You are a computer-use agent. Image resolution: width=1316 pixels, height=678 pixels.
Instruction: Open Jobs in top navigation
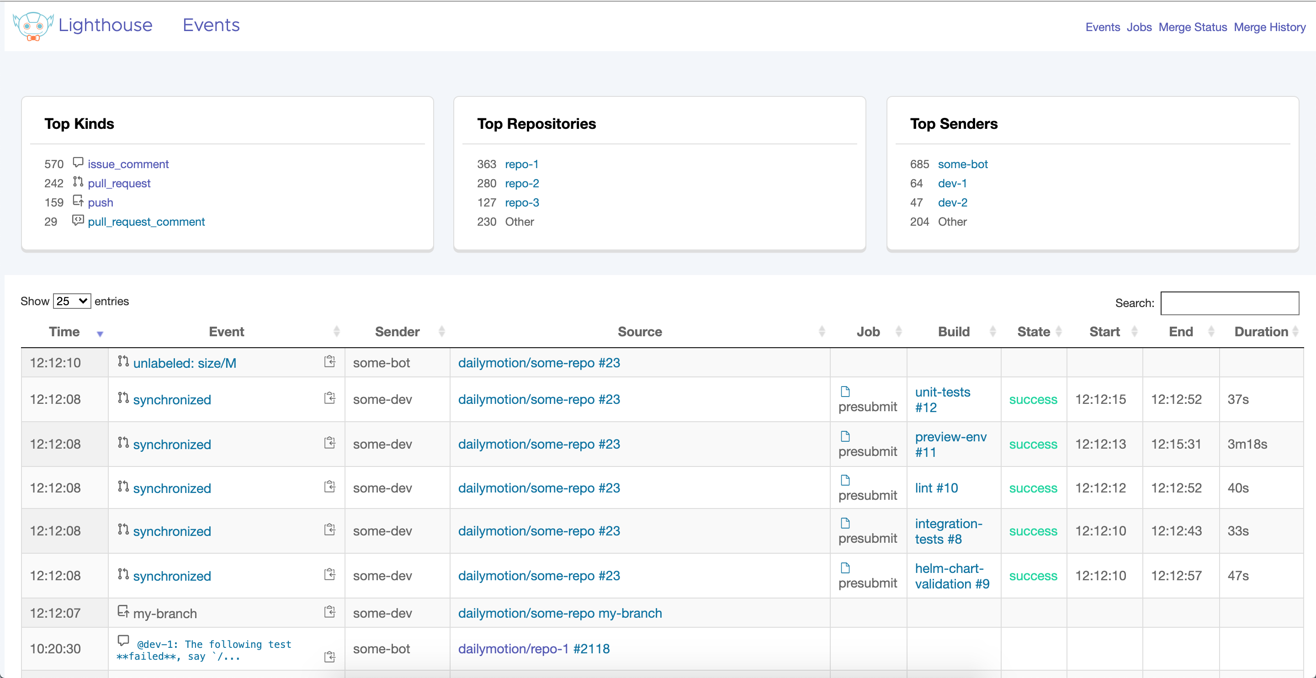pyautogui.click(x=1139, y=27)
